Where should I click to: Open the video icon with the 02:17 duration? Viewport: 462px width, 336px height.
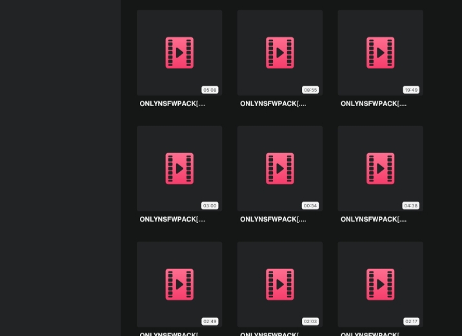coord(380,284)
